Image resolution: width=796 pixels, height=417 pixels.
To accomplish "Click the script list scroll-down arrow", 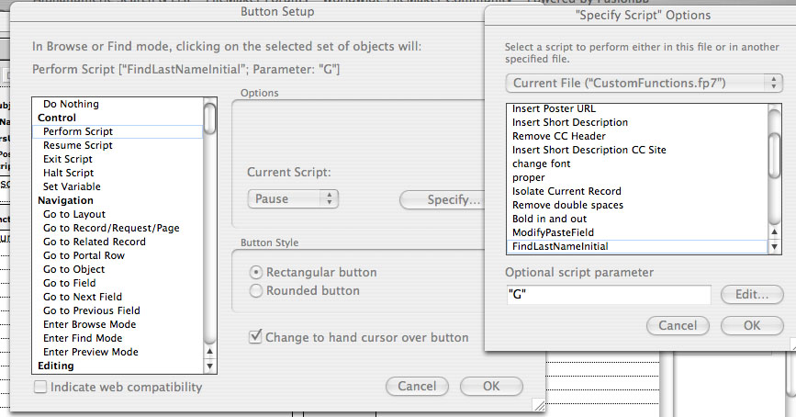I will tap(774, 247).
